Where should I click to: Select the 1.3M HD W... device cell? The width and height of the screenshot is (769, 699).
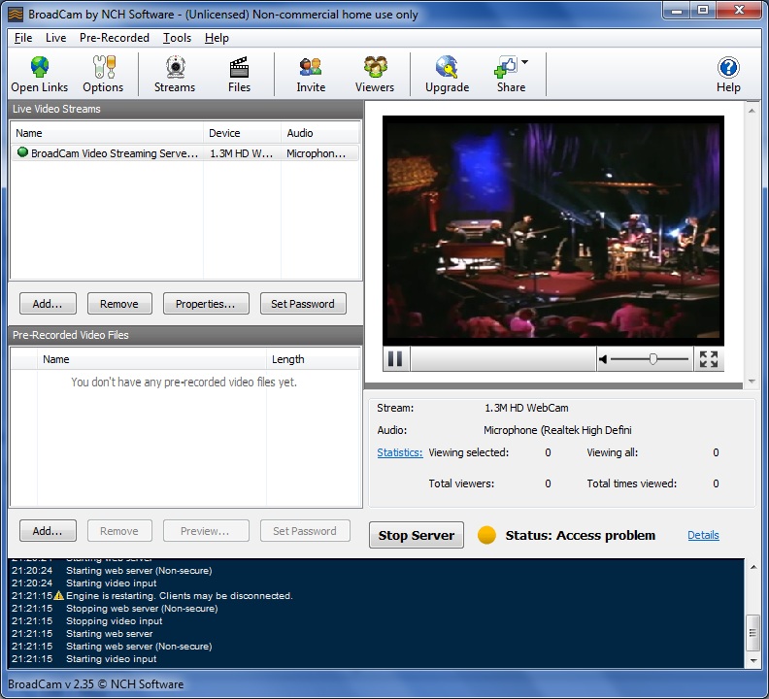(x=242, y=153)
